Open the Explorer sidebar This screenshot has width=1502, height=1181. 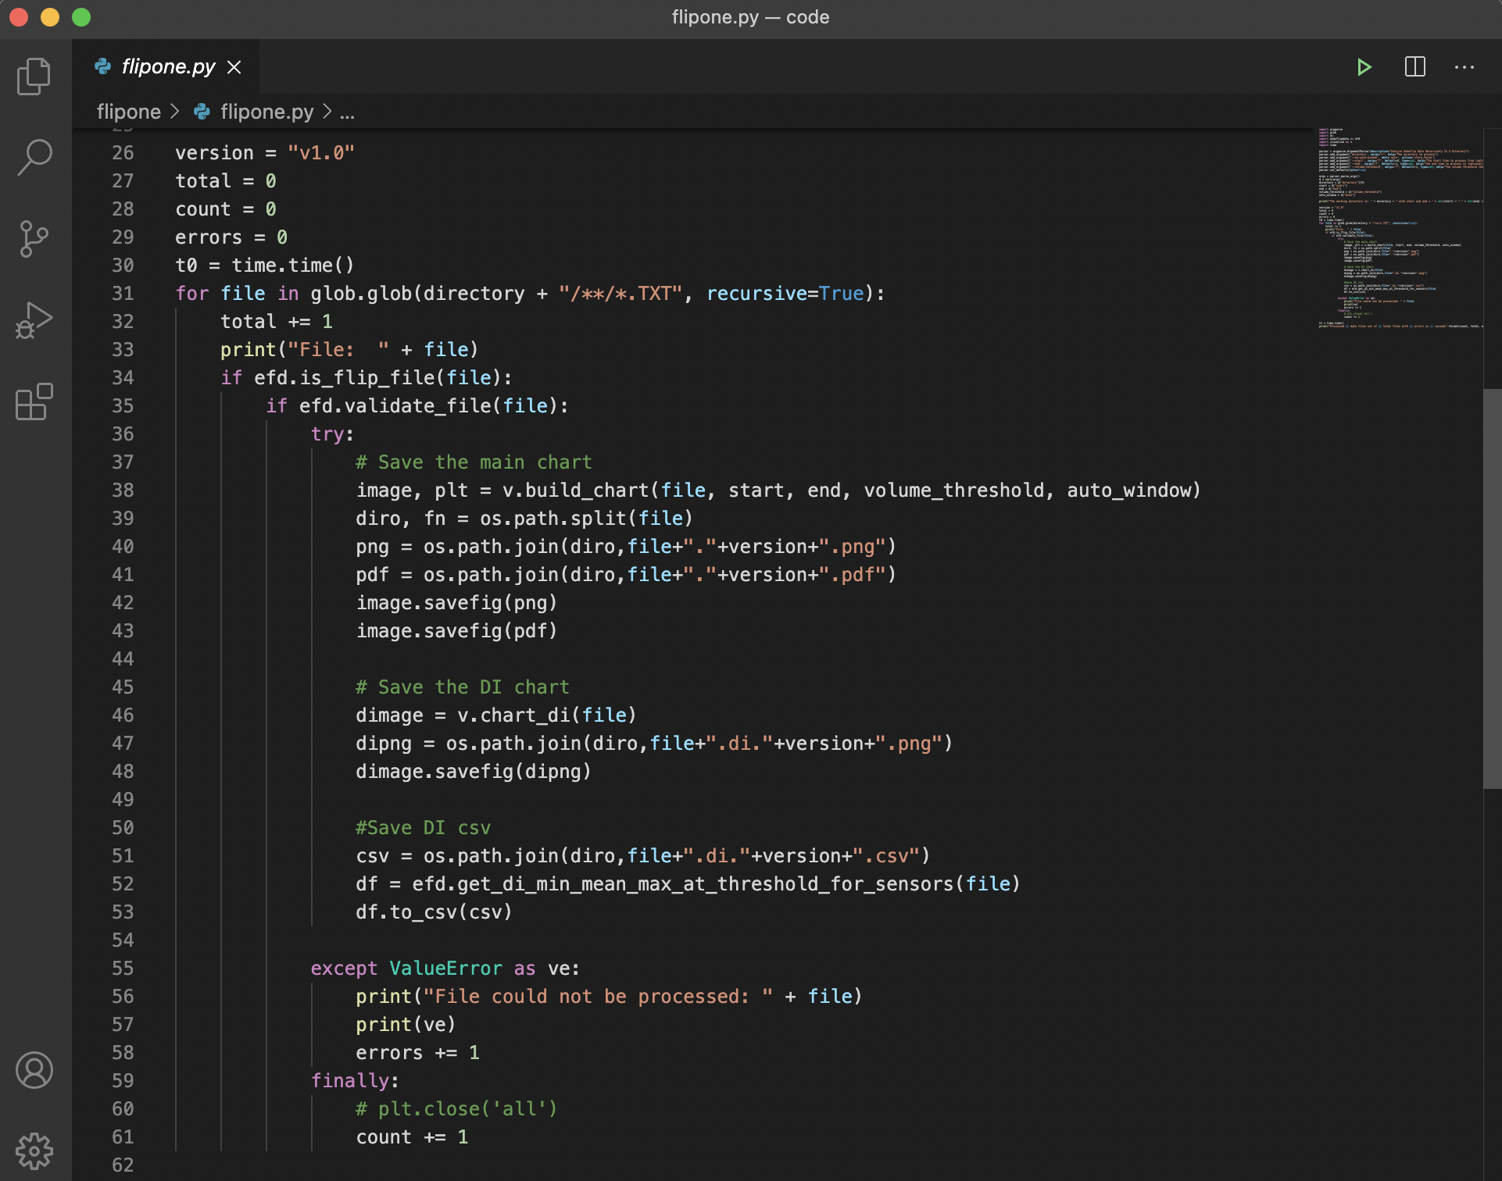(x=33, y=76)
